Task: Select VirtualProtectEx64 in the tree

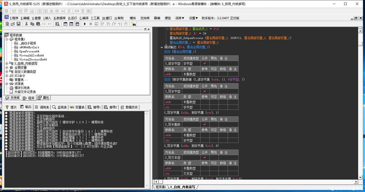Action: click(x=33, y=59)
